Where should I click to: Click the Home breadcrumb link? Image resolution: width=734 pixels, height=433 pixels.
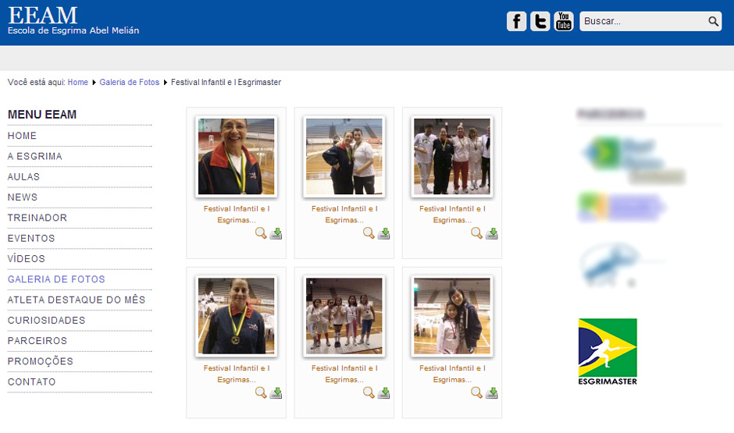(78, 82)
